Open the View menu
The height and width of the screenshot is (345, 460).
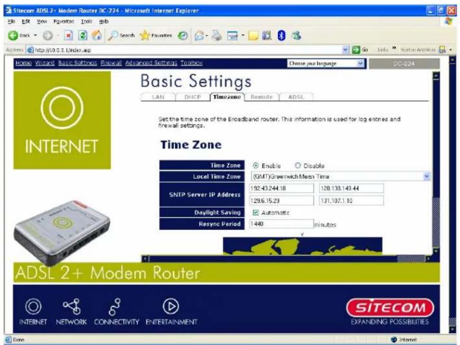42,22
